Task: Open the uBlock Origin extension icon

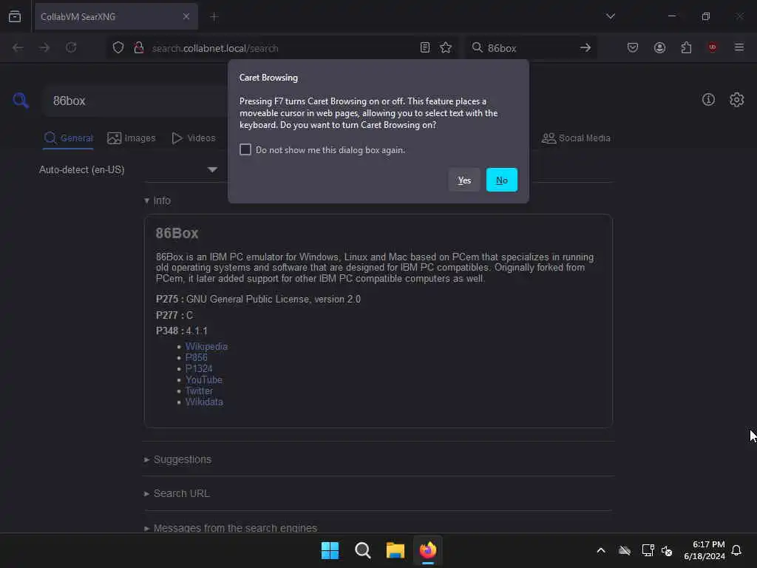Action: tap(712, 47)
